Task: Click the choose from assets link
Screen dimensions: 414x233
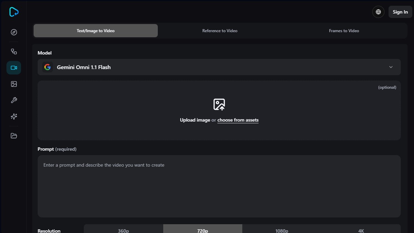Action: click(238, 120)
